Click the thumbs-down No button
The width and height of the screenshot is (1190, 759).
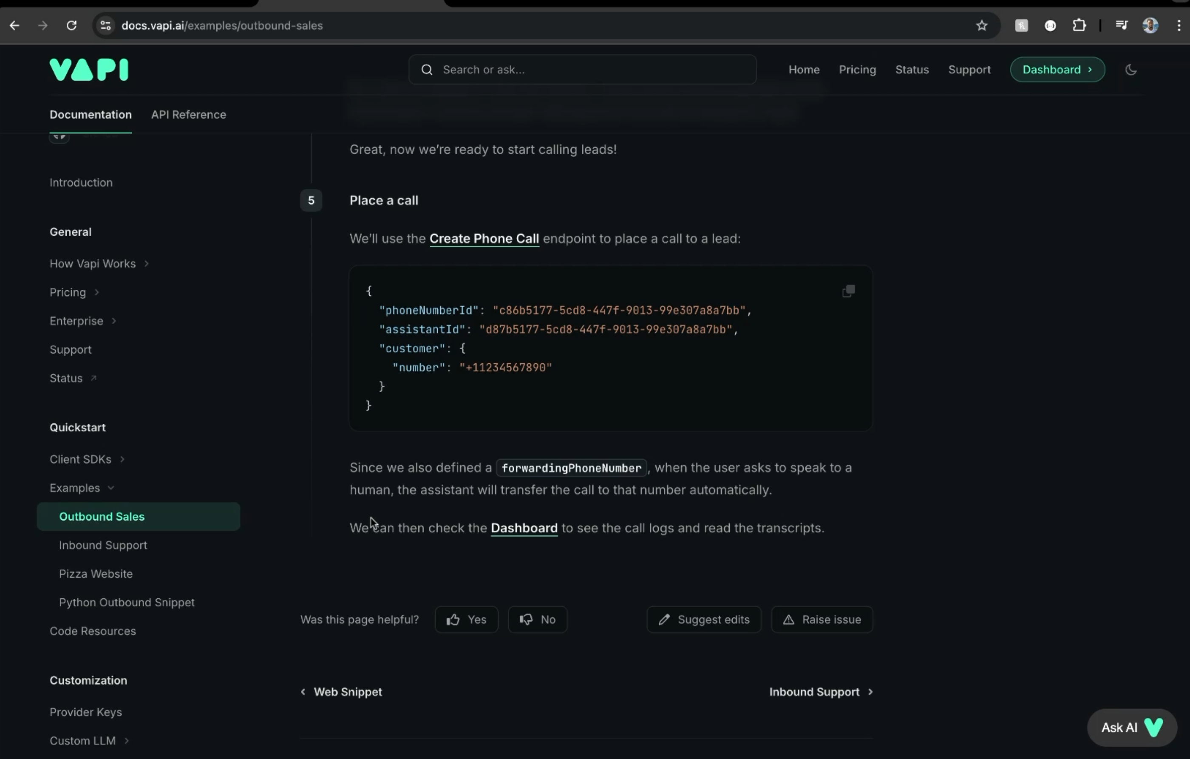[537, 619]
